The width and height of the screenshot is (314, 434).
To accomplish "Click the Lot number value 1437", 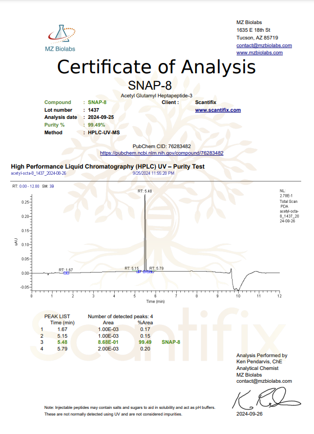I will (x=94, y=110).
